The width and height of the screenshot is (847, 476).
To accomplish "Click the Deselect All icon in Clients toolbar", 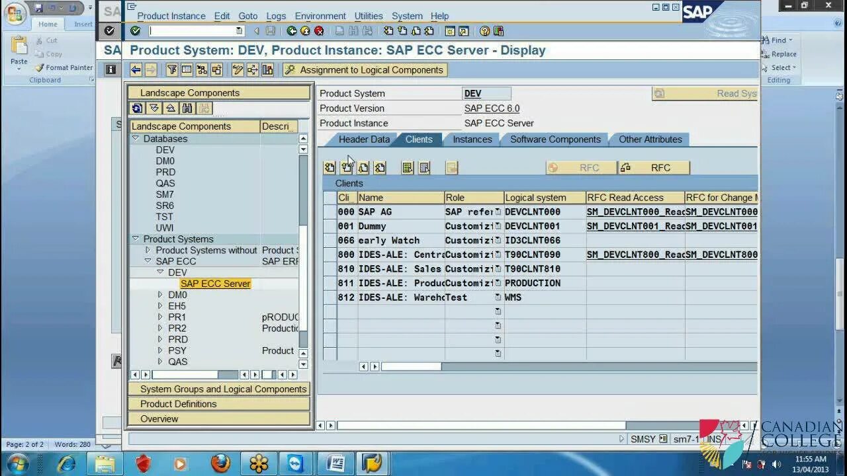I will coord(425,168).
